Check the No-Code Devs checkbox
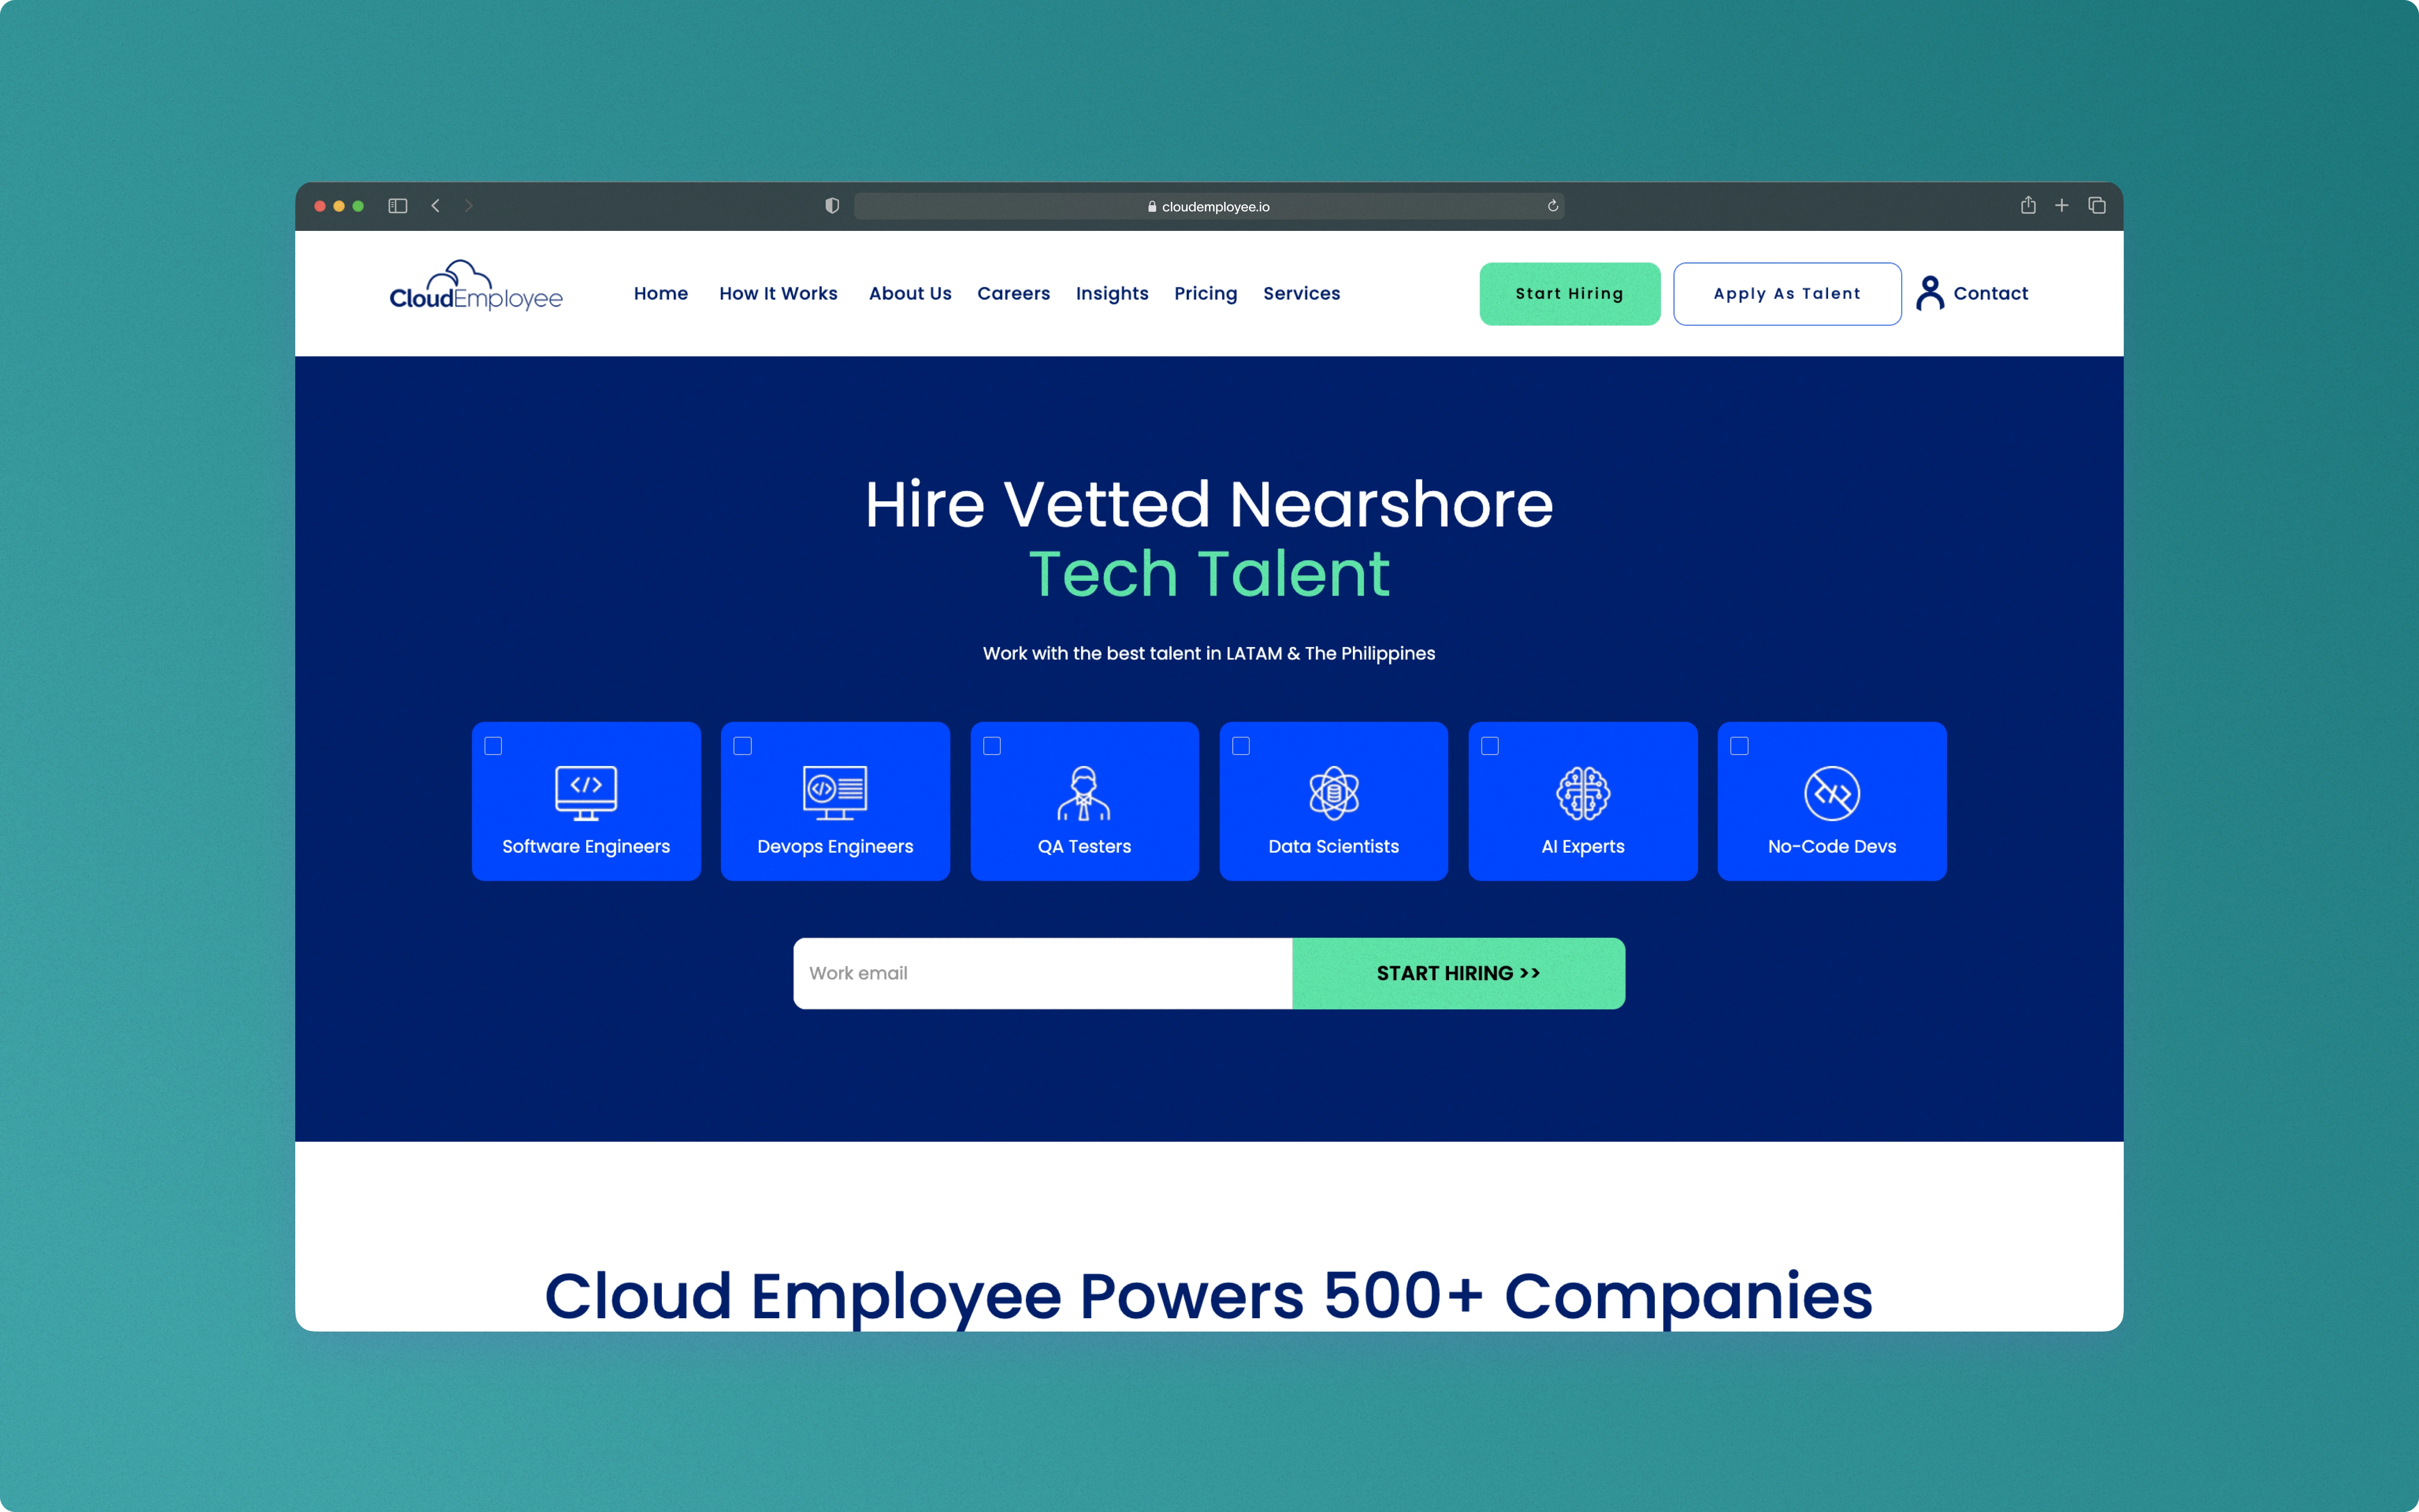Screen dimensions: 2419x1512 click(1740, 746)
